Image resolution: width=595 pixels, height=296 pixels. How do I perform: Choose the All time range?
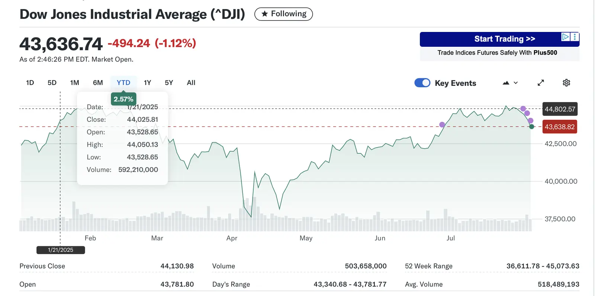191,83
